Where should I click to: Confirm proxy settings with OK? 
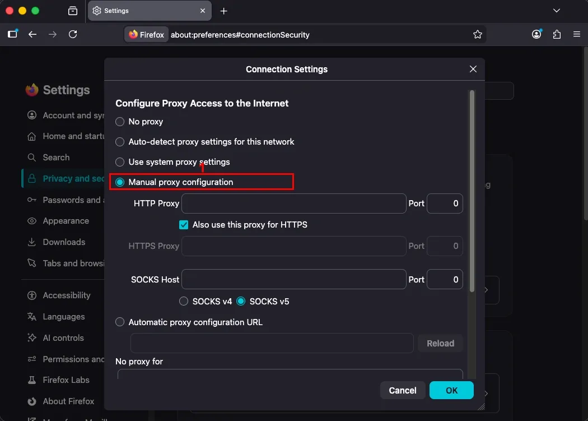click(451, 390)
